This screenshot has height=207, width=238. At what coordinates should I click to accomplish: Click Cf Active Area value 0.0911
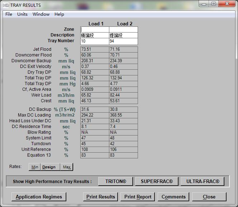[123, 89]
